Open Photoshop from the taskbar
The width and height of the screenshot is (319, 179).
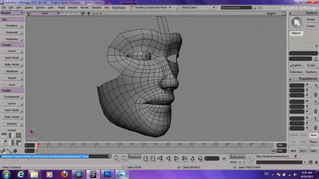(x=107, y=174)
